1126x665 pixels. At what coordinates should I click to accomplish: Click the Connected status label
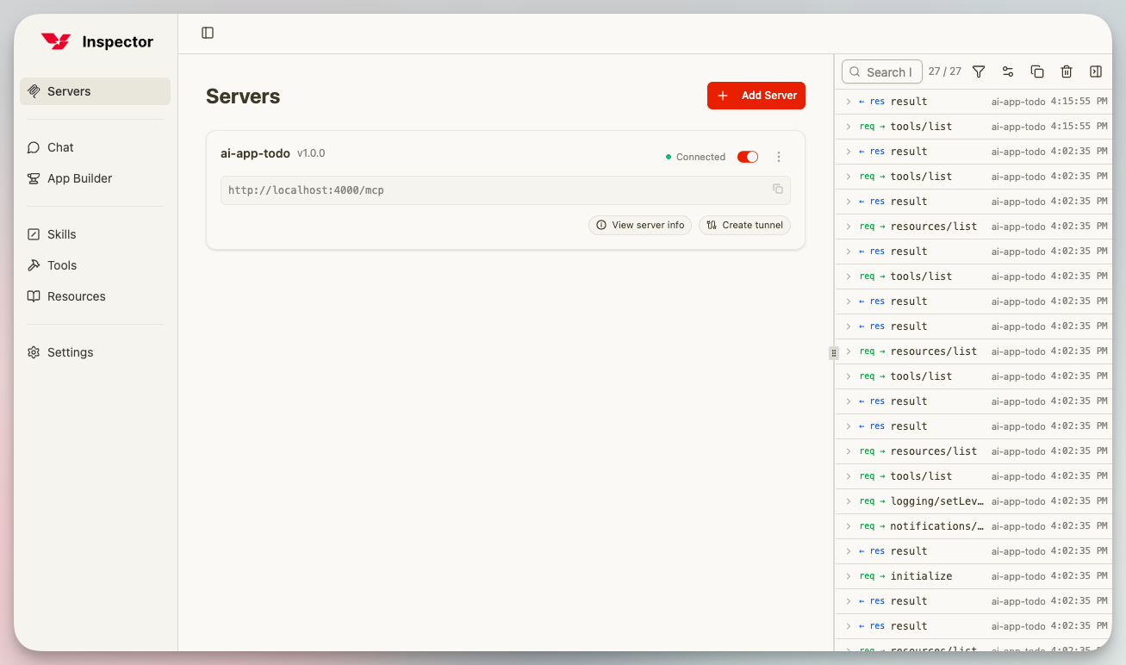700,157
